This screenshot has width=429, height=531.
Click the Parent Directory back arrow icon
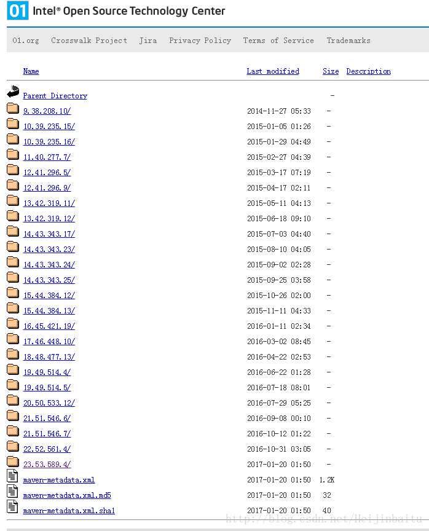pyautogui.click(x=13, y=92)
